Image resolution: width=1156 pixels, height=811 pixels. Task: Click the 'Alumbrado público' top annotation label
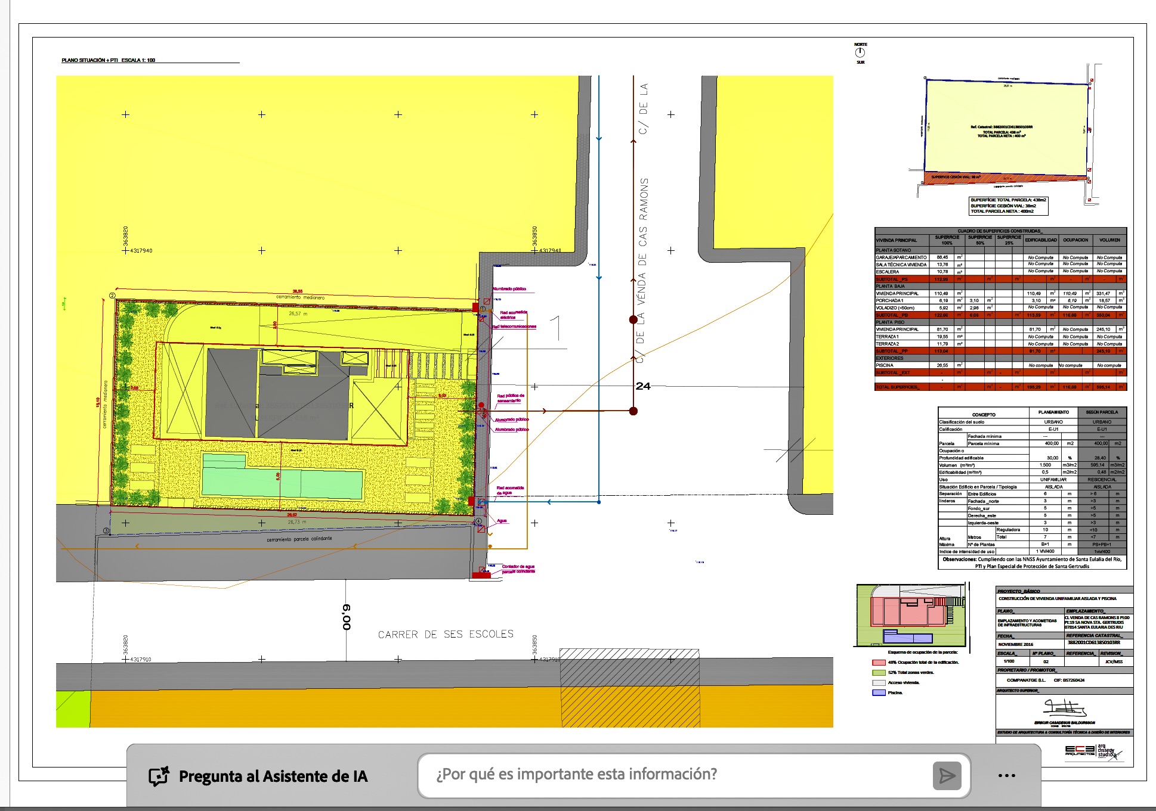click(x=510, y=289)
